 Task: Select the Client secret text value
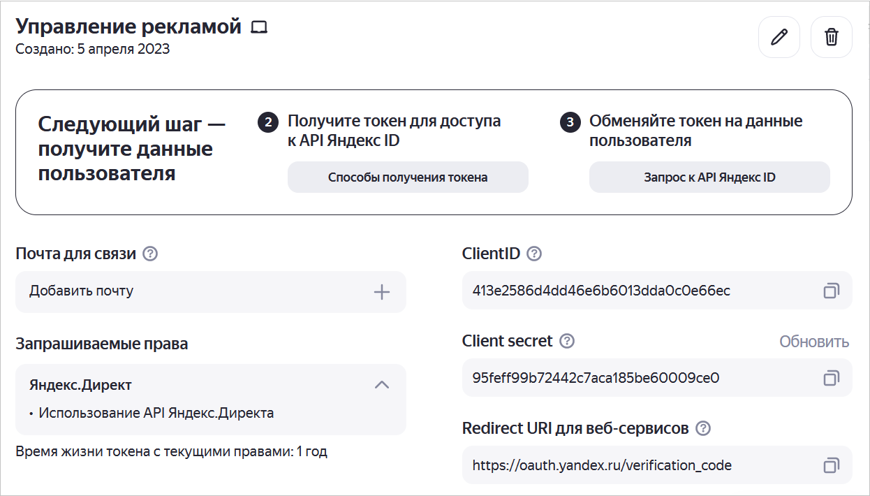pos(596,378)
